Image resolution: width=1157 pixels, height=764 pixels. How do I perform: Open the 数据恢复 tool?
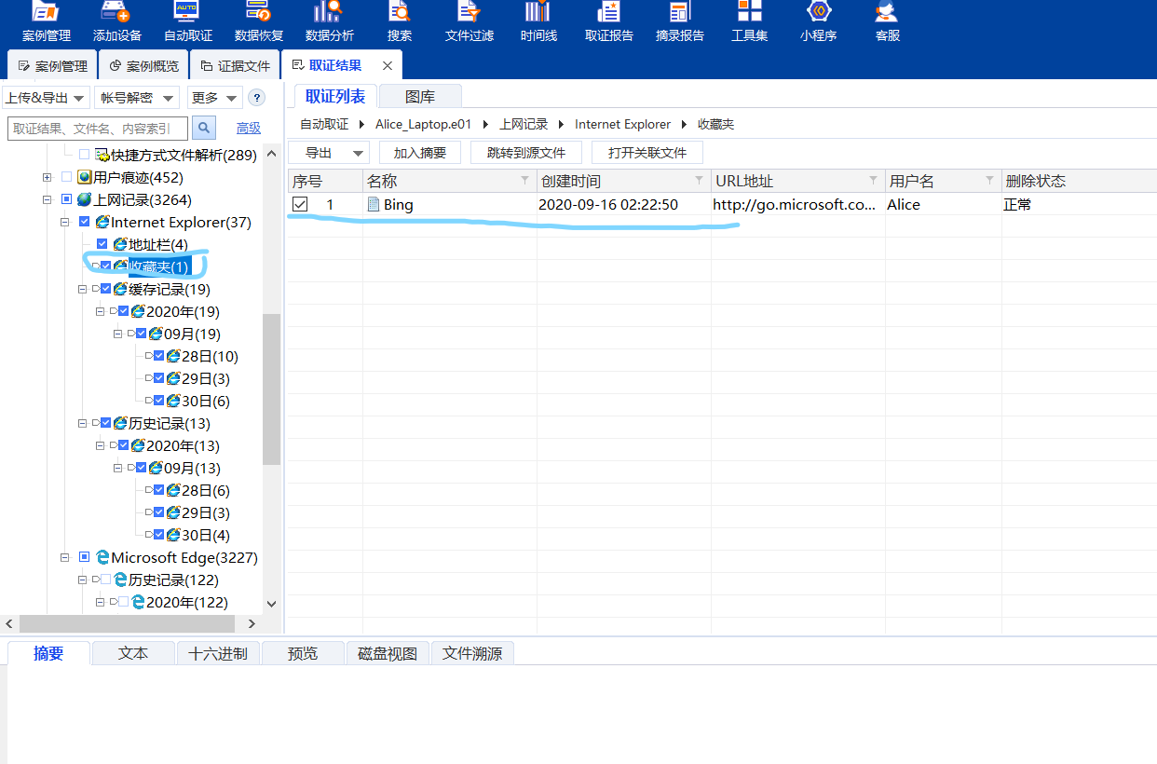click(x=259, y=22)
